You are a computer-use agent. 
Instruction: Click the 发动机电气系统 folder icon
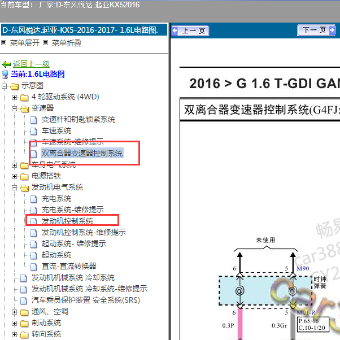24,188
